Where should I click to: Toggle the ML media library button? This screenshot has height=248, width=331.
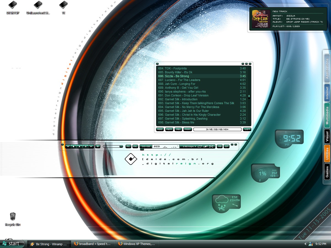coord(135,146)
